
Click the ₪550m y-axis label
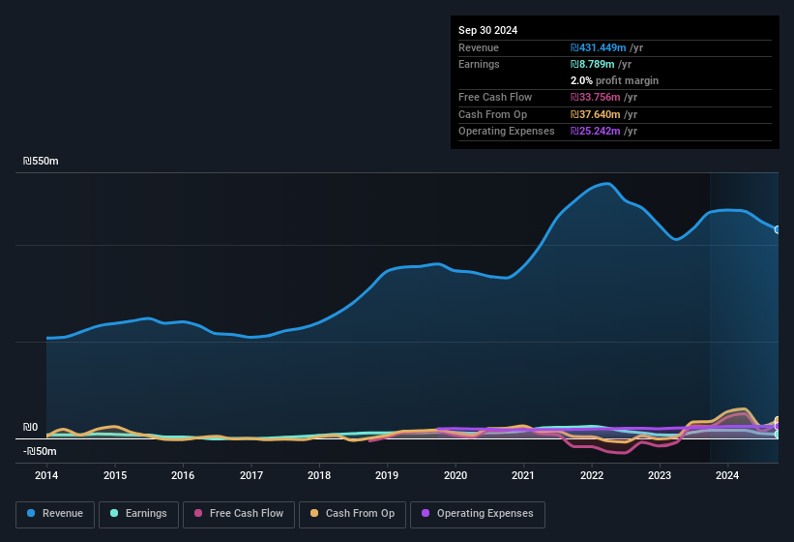(41, 161)
